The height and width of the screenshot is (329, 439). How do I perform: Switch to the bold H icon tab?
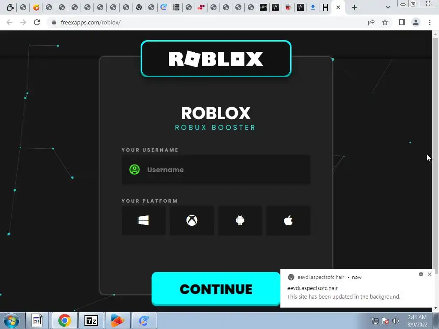tap(325, 8)
